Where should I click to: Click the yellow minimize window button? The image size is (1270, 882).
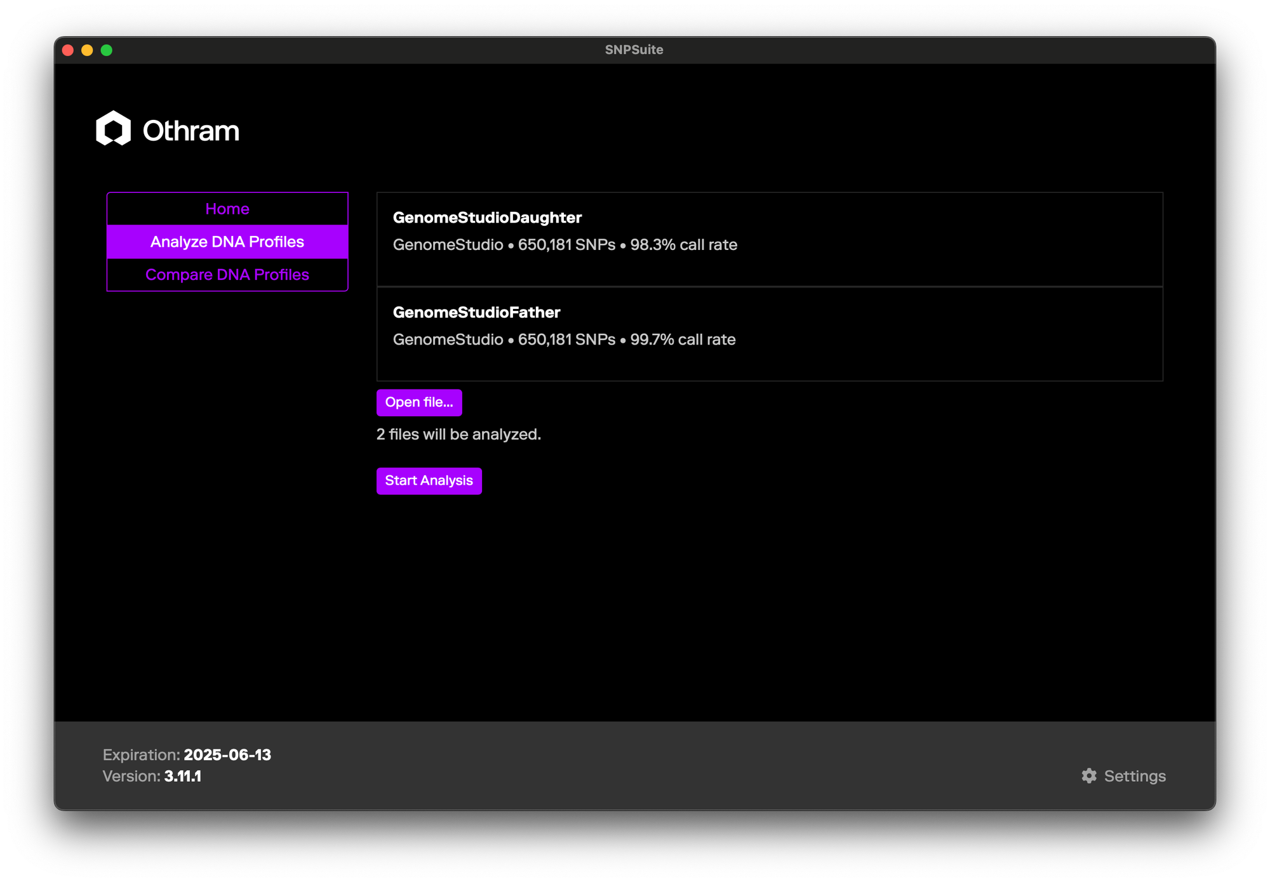[x=87, y=50]
